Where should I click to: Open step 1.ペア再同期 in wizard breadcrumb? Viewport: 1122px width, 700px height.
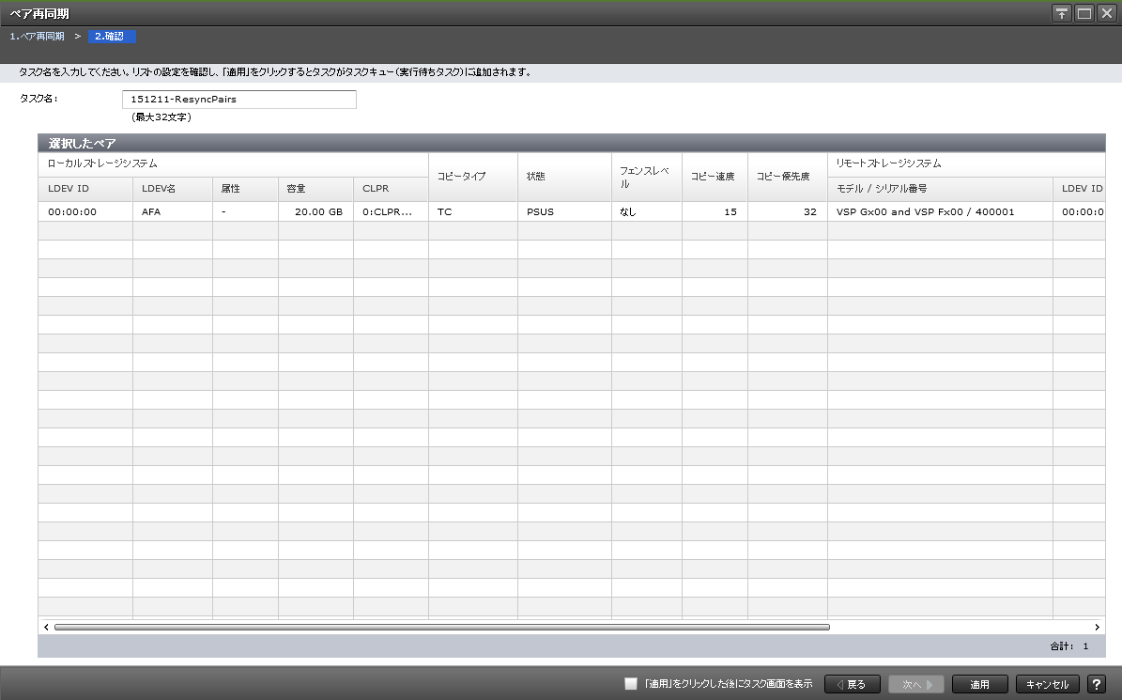[38, 37]
